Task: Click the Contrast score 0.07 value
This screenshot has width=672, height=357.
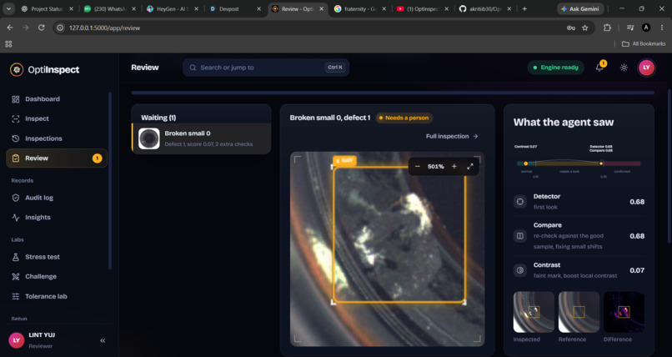Action: pyautogui.click(x=637, y=270)
